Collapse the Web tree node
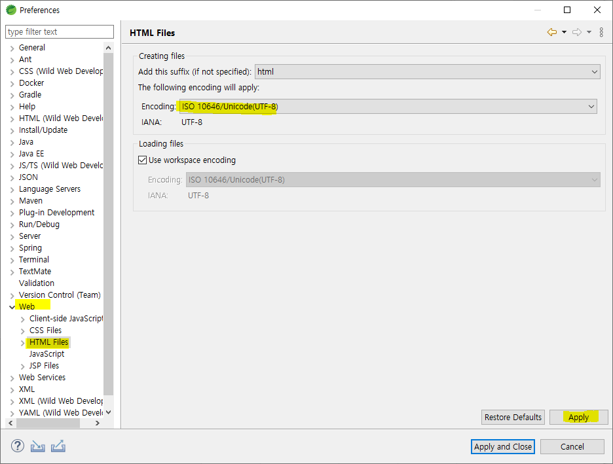 click(12, 308)
